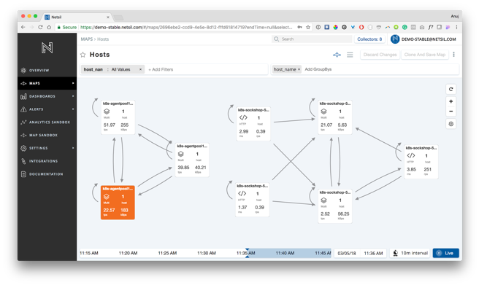Screen dimensions: 479x285
Task: Select HTTP node showing 3.85 and 251
Action: [x=421, y=162]
